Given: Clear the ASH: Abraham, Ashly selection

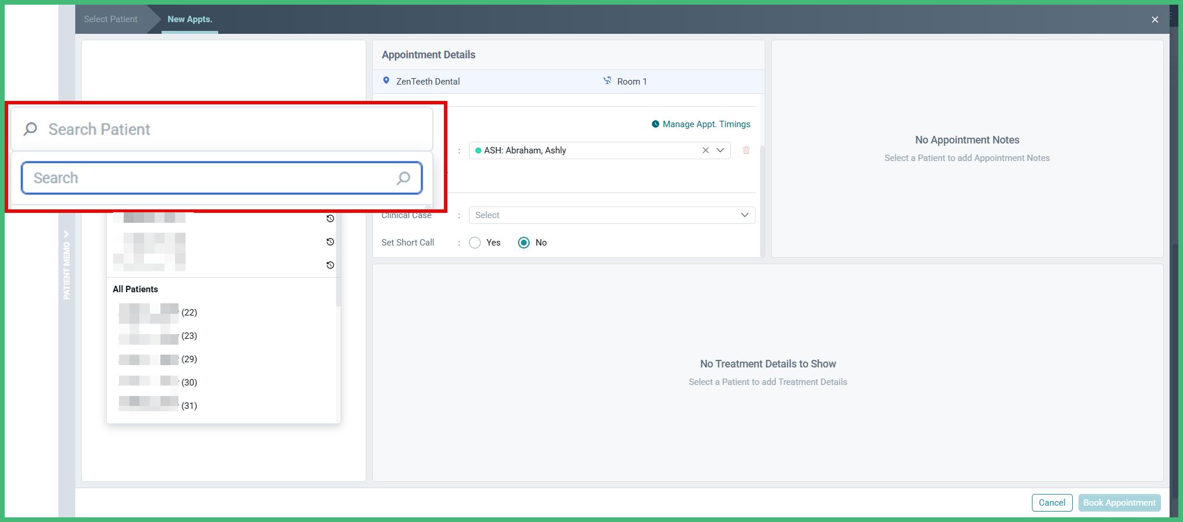Looking at the screenshot, I should tap(706, 150).
